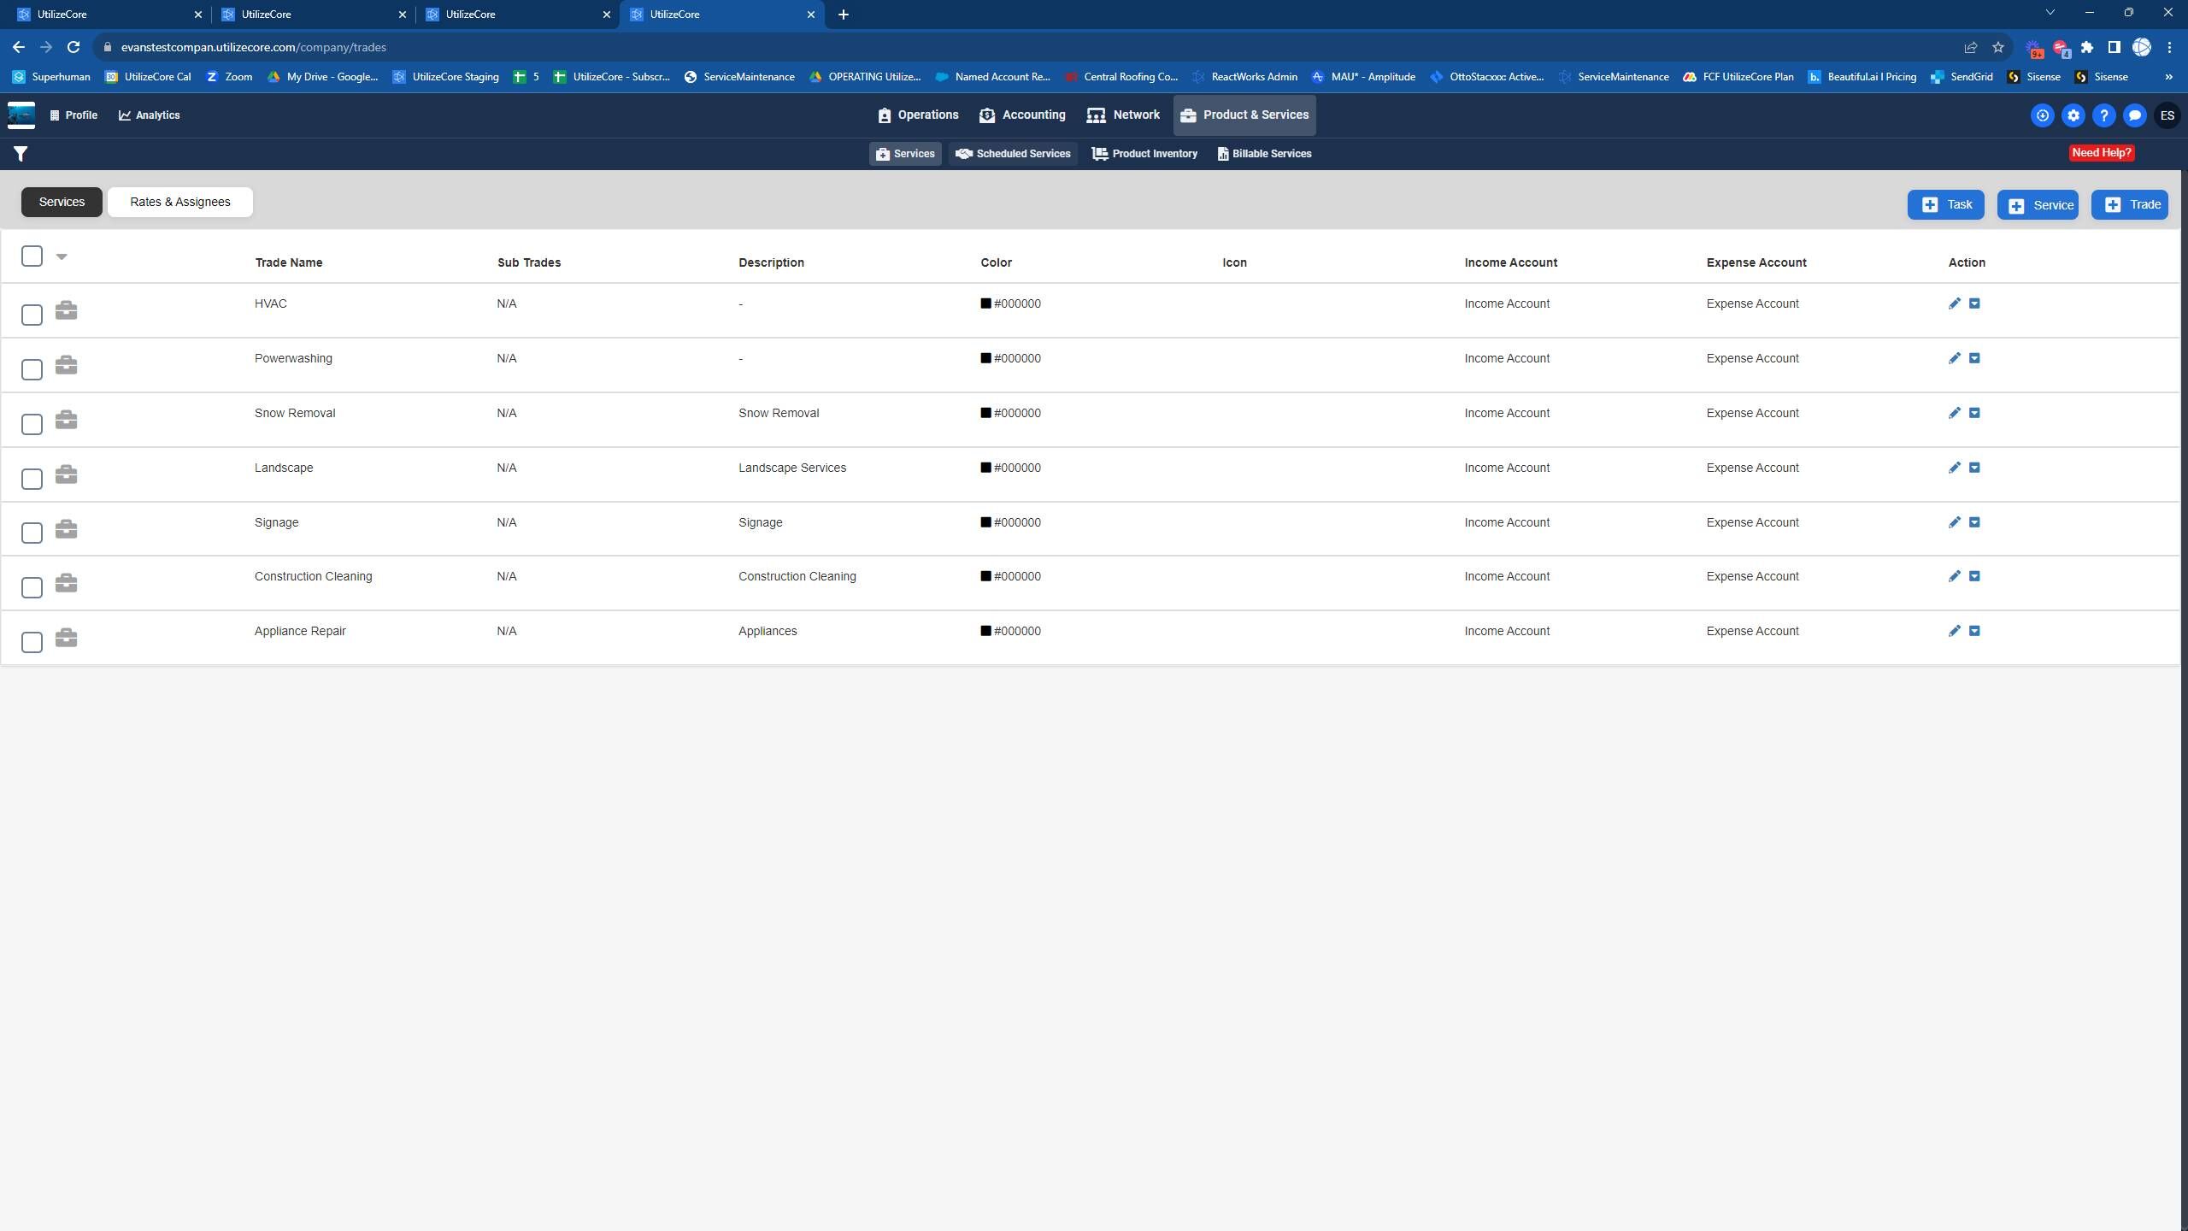2188x1231 pixels.
Task: Open action dropdown for Appliance Repair
Action: pyautogui.click(x=1974, y=631)
